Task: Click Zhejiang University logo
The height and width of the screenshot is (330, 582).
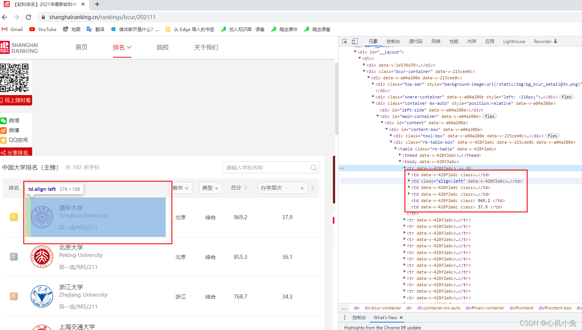Action: click(x=42, y=296)
